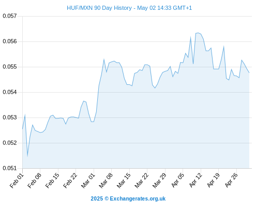Select the Feb 22 axis label
Image resolution: width=256 pixels, height=207 pixels.
click(x=70, y=180)
